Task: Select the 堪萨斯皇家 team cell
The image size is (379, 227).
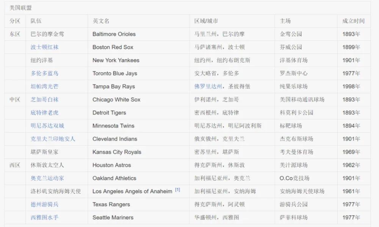Action: [x=44, y=152]
